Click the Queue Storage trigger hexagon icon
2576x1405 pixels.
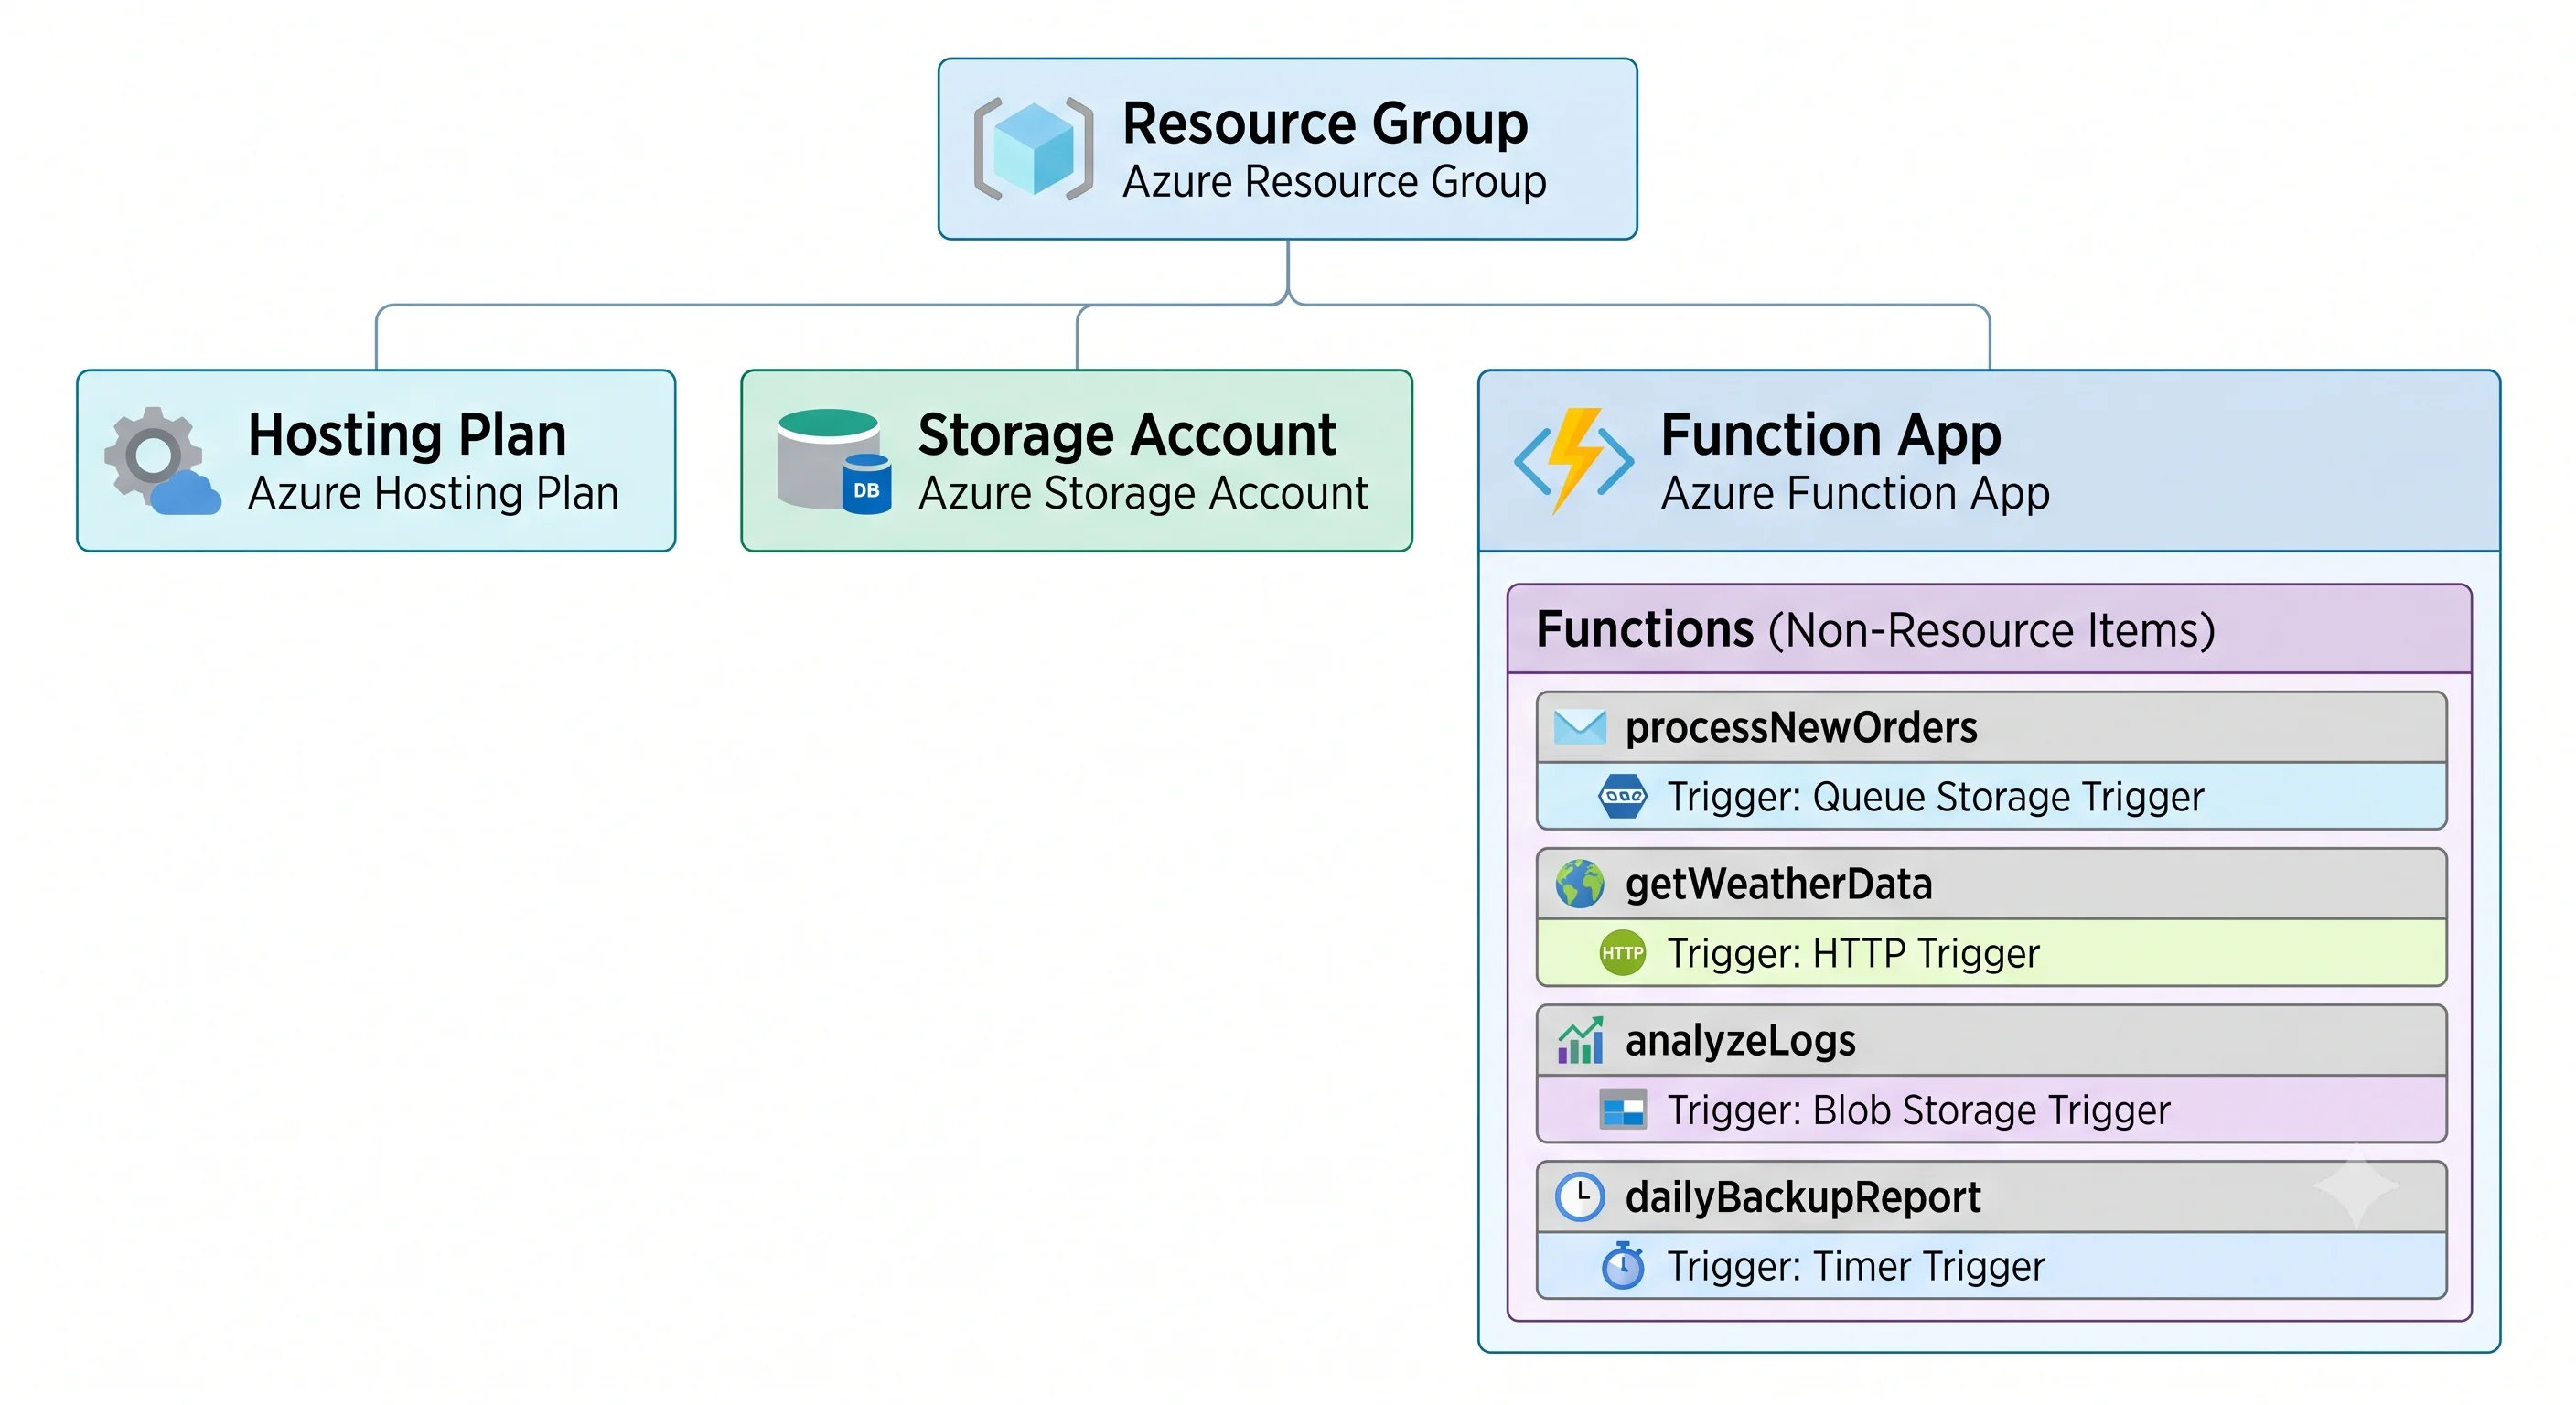(x=1622, y=797)
